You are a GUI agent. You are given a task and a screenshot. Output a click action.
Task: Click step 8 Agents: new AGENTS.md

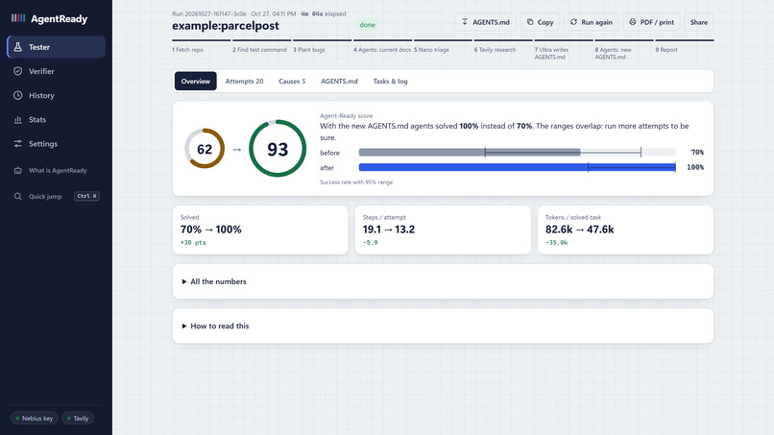[624, 49]
